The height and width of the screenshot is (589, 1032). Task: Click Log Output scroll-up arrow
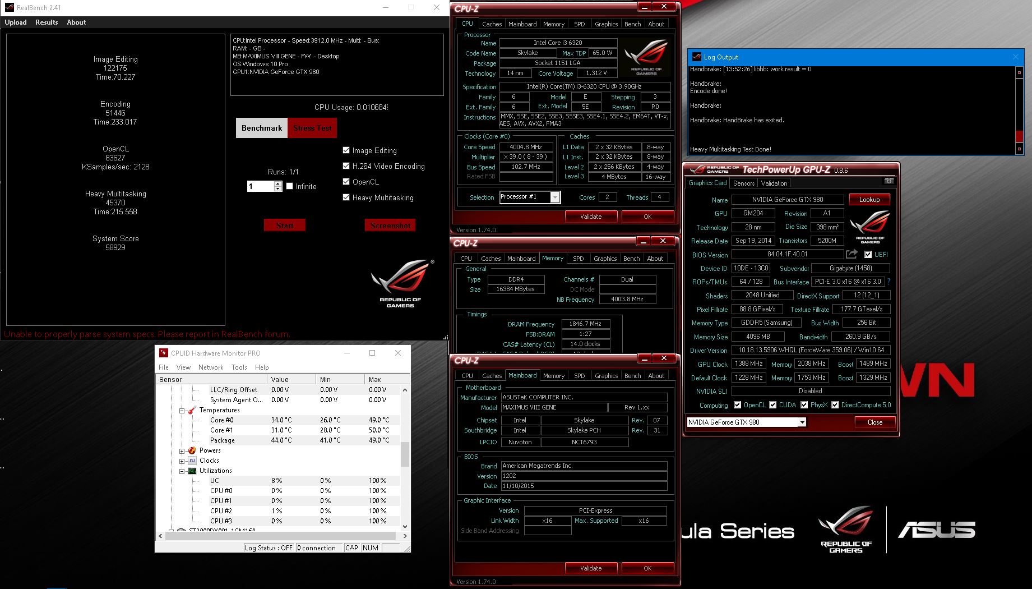pyautogui.click(x=1020, y=72)
